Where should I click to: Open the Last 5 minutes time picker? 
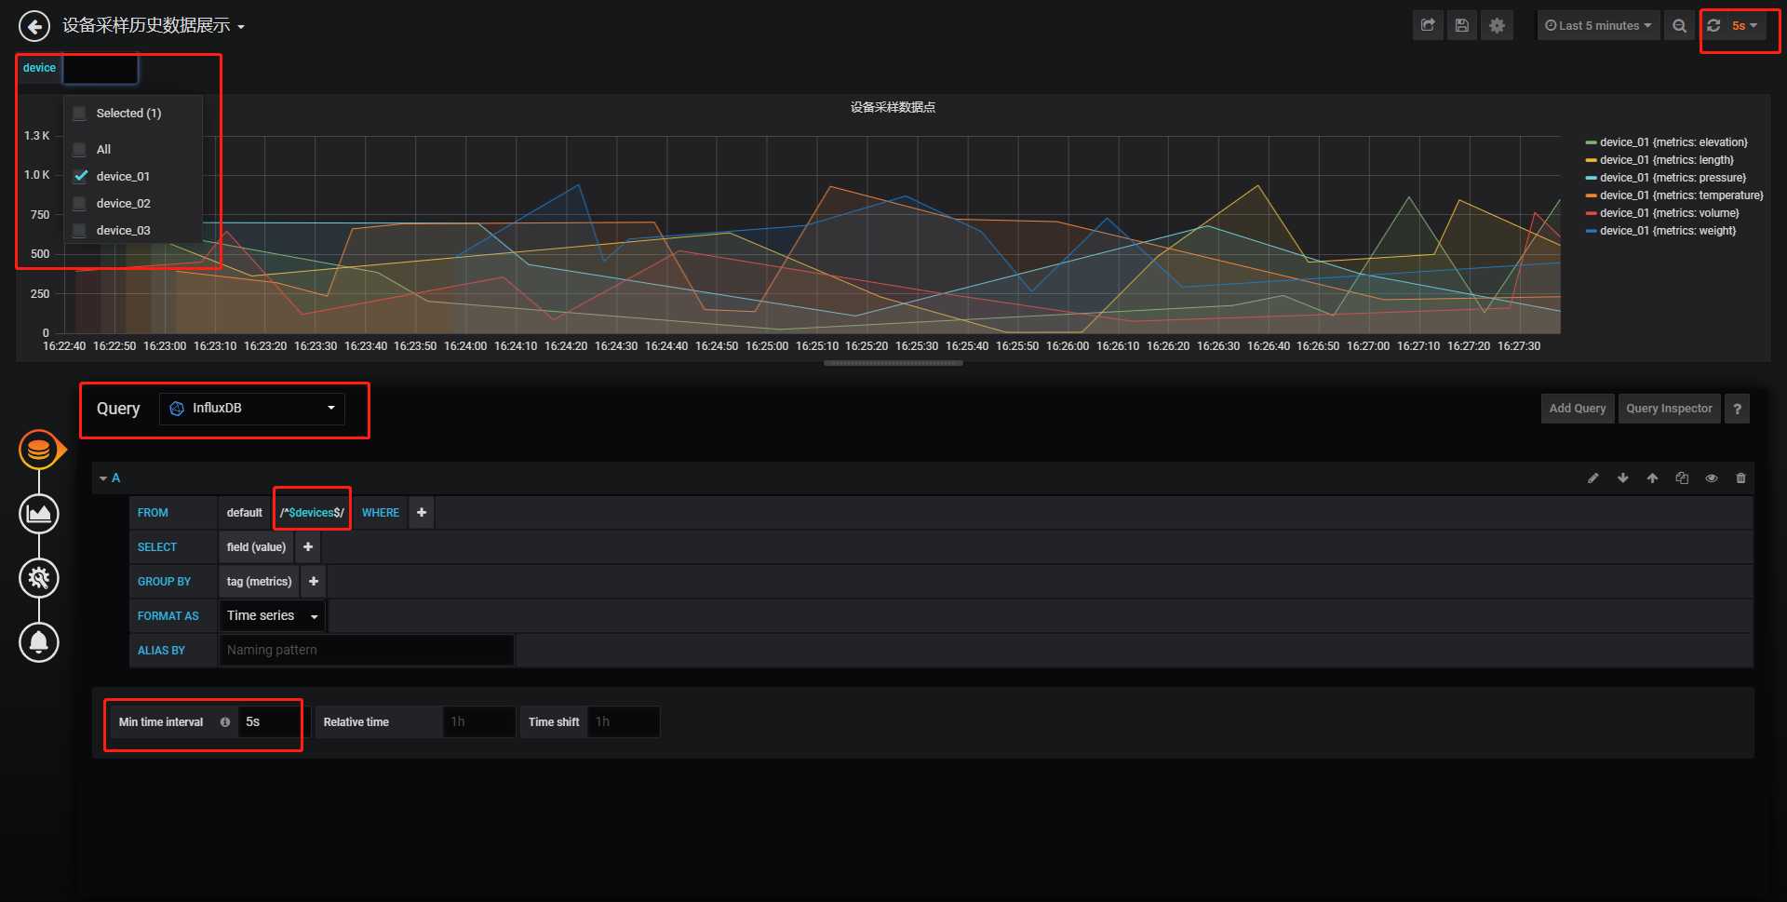[x=1598, y=26]
